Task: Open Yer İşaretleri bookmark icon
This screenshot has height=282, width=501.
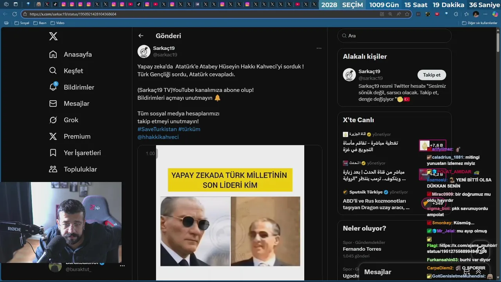Action: pyautogui.click(x=53, y=153)
